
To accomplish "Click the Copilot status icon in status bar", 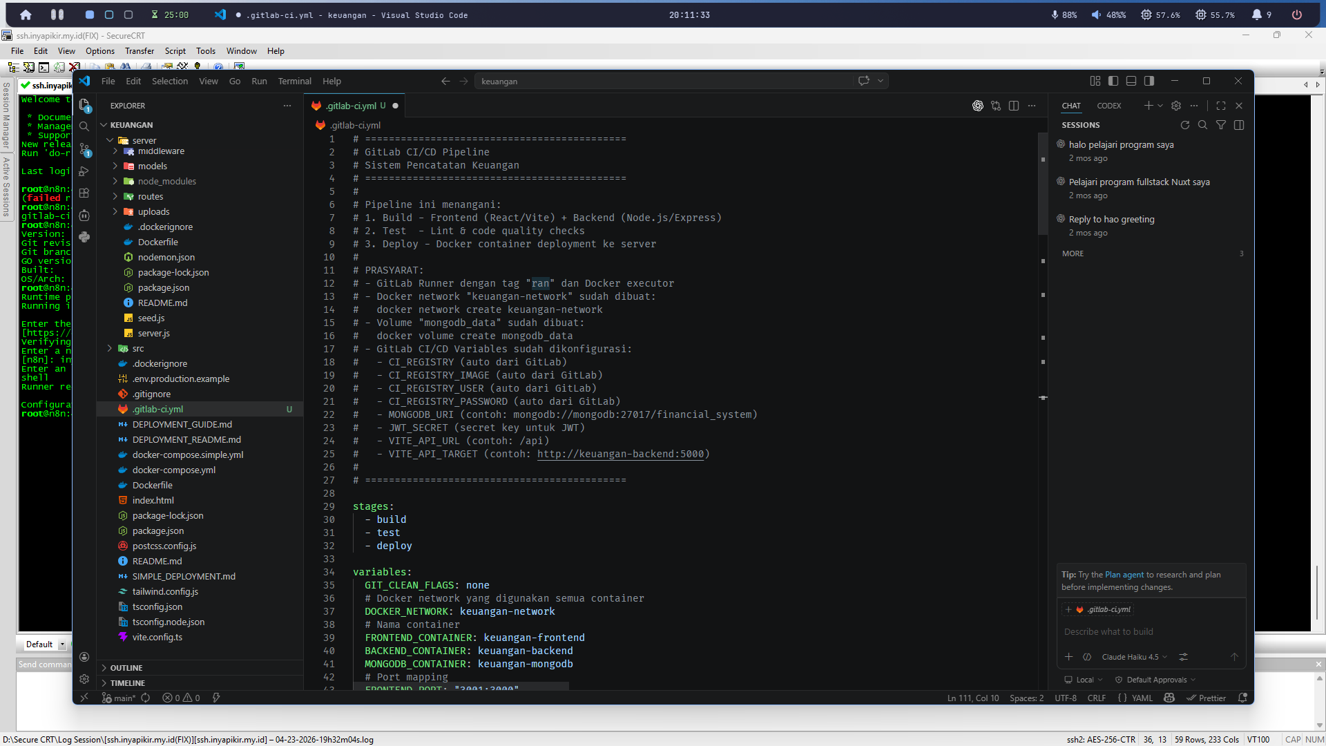I will [x=1169, y=698].
